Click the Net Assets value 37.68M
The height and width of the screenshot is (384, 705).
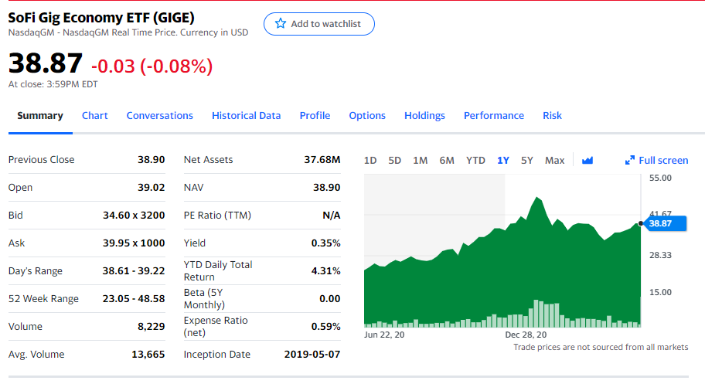(322, 160)
